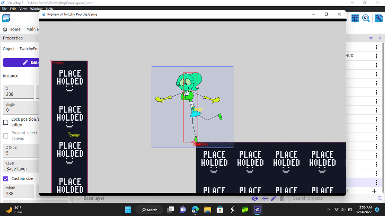Click the pencil edit icon in bottom bar
Screen dimensions: 385x216
tap(273, 198)
